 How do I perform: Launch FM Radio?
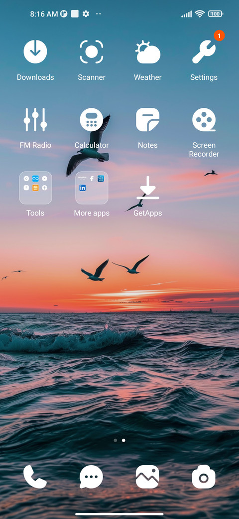coord(35,119)
